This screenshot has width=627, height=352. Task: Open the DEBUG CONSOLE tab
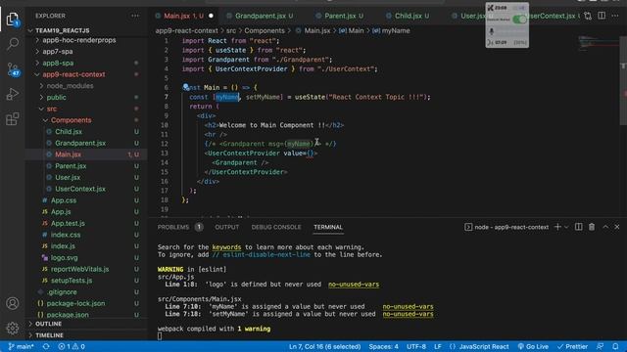pyautogui.click(x=276, y=227)
